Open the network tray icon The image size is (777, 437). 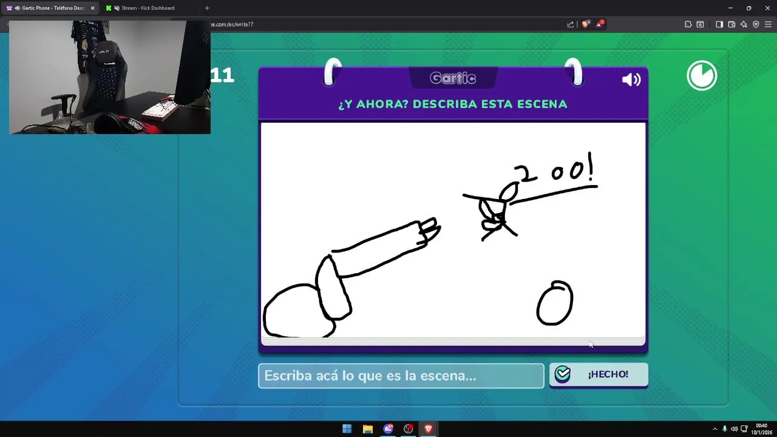(744, 429)
